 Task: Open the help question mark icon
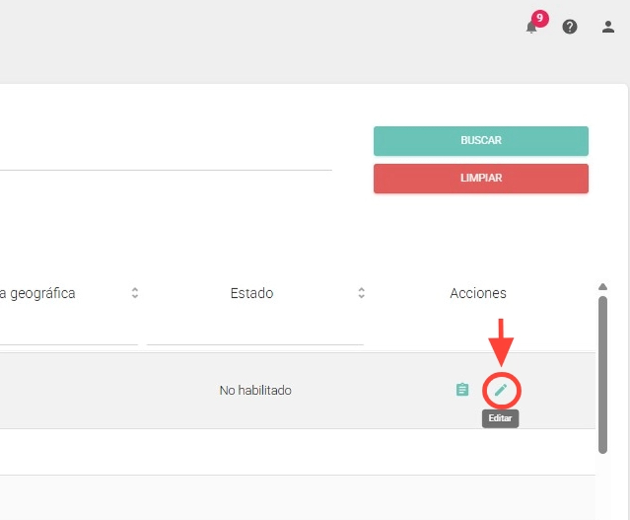569,27
